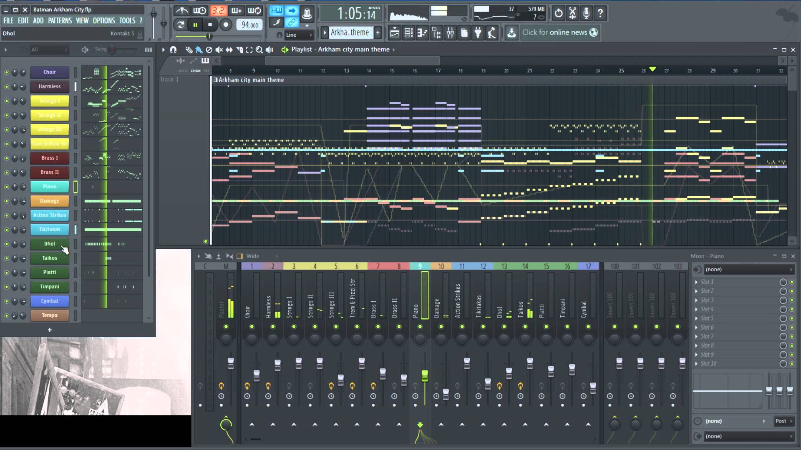Click the add track button at bottom
Image resolution: width=801 pixels, height=450 pixels.
pos(50,329)
